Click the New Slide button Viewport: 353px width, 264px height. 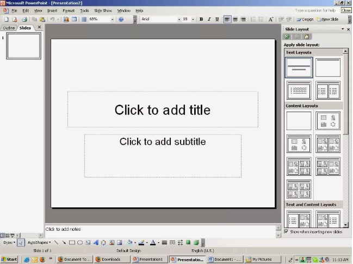click(327, 19)
